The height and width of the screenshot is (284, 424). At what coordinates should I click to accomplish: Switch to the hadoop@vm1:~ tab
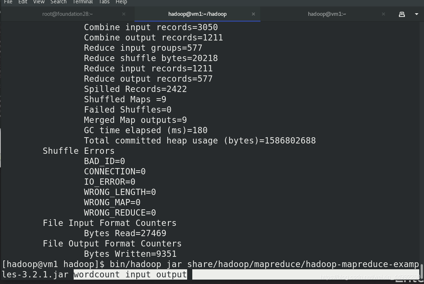[x=327, y=14]
